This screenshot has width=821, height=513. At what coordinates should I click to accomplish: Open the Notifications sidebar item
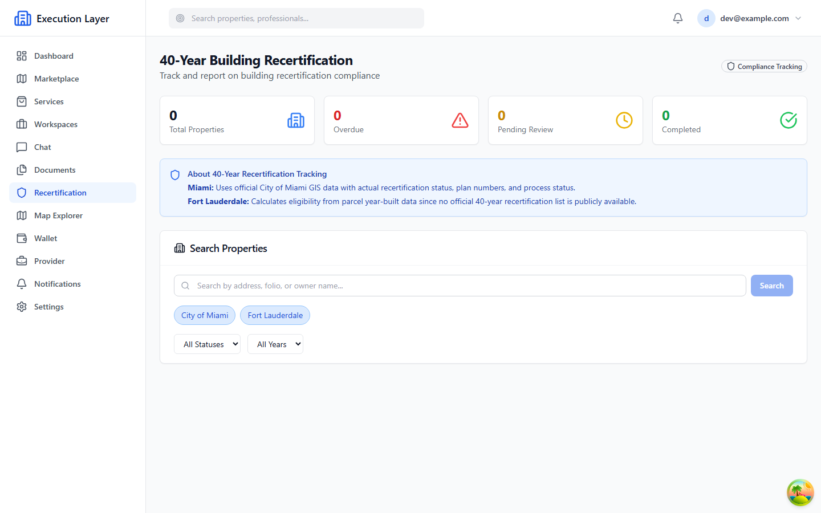click(73, 284)
